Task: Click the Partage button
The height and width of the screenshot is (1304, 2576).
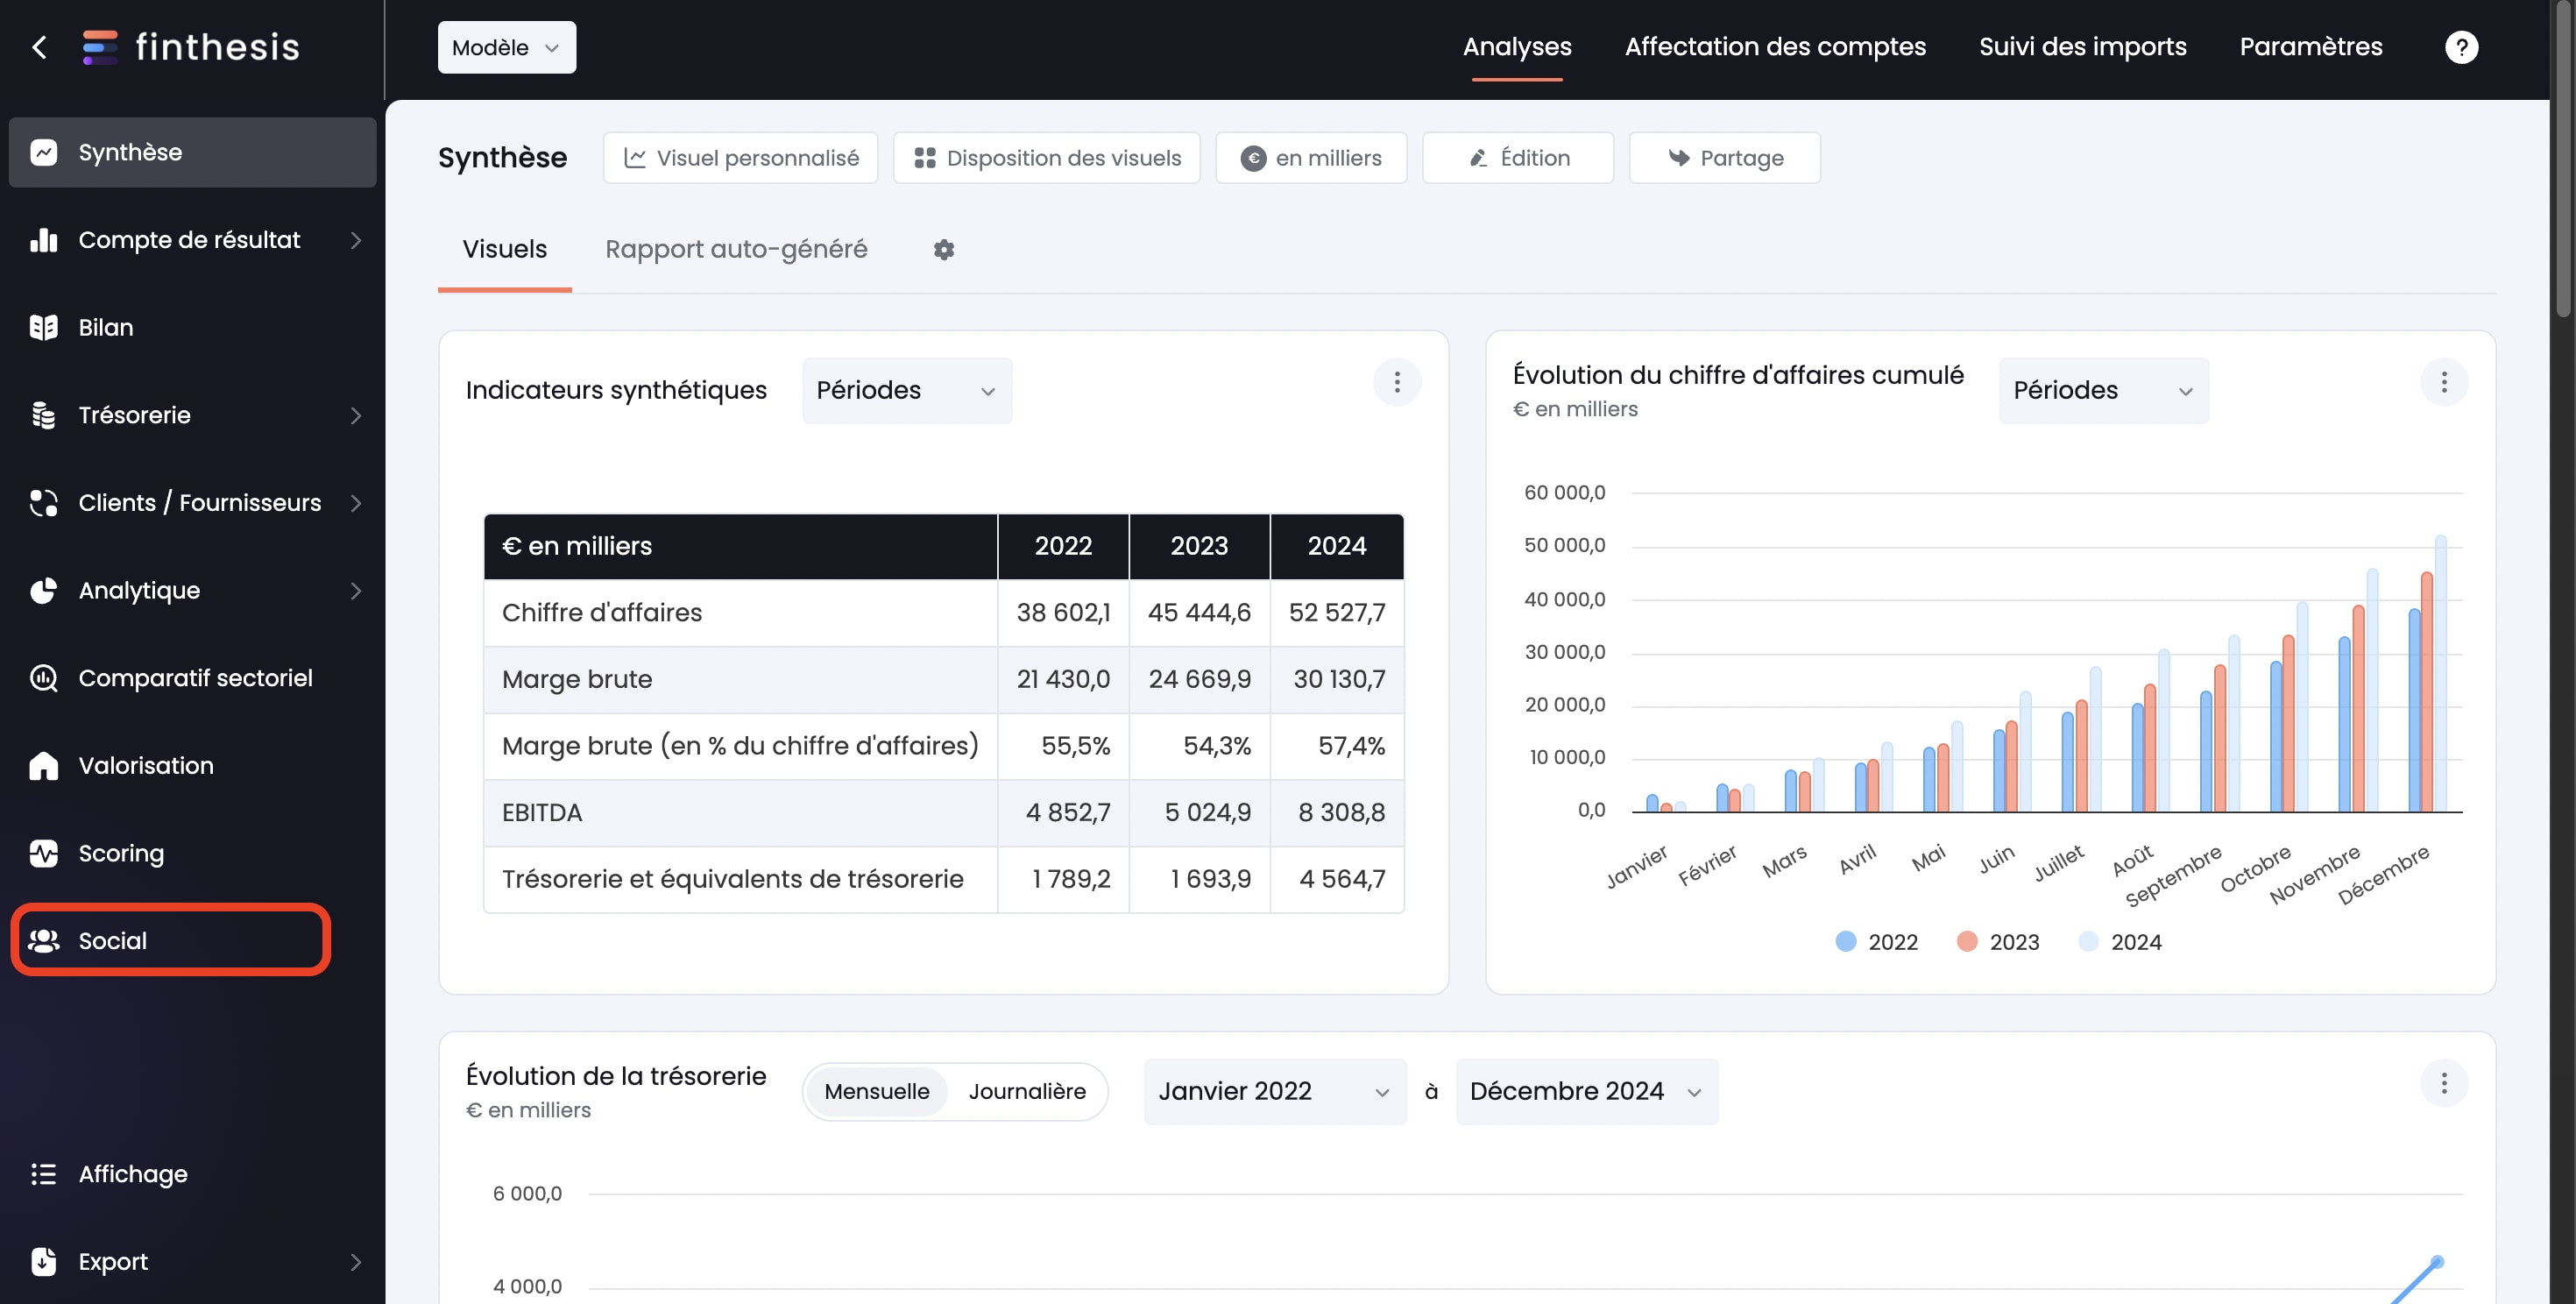Action: click(x=1724, y=158)
